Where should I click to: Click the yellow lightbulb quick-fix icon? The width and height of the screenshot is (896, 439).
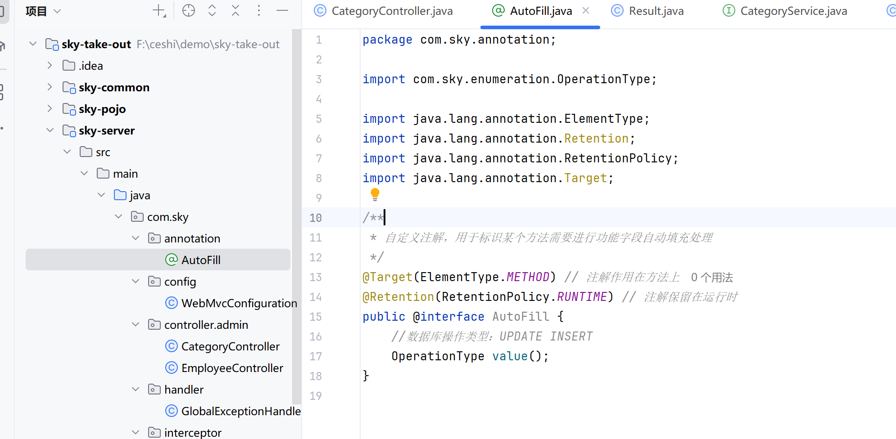(x=375, y=194)
